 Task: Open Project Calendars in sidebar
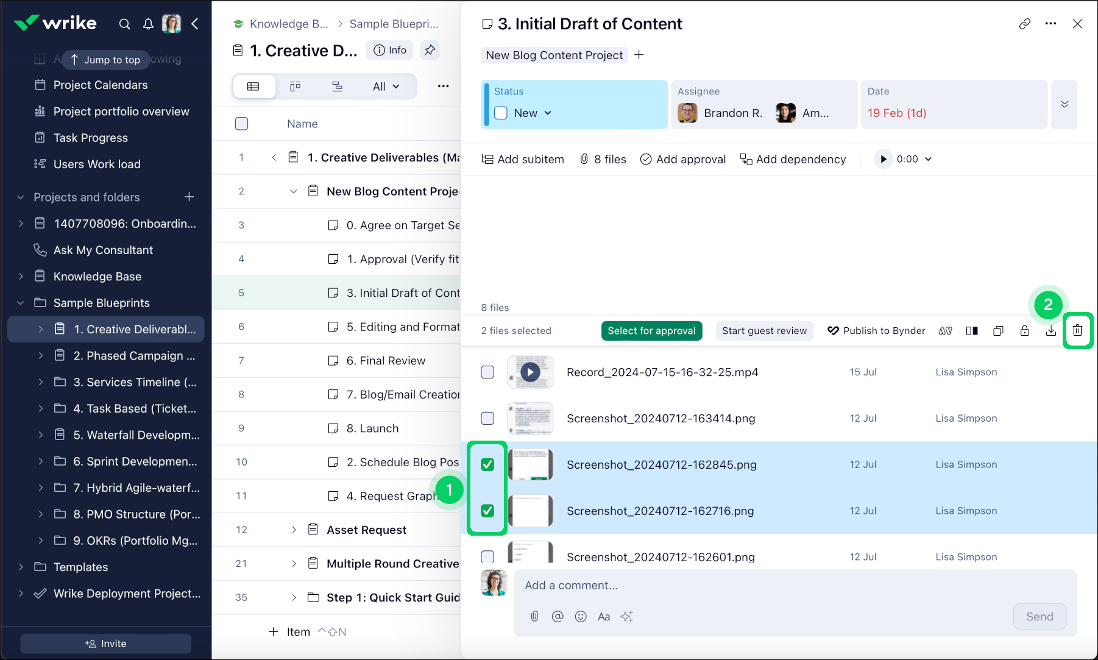click(x=101, y=85)
